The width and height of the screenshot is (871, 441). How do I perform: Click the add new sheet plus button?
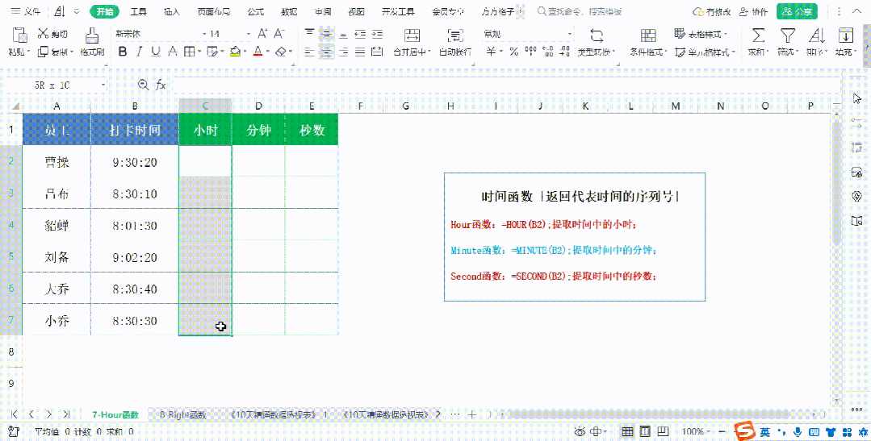tap(471, 414)
